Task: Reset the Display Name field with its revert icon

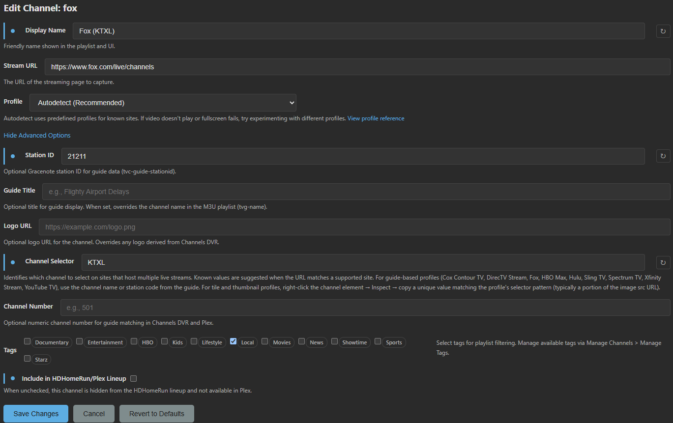Action: coord(663,31)
